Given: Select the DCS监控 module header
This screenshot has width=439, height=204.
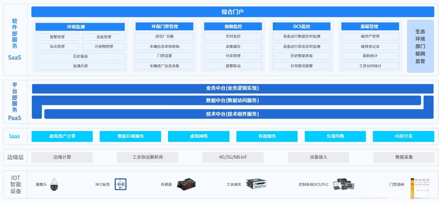Looking at the screenshot, I should click(302, 27).
